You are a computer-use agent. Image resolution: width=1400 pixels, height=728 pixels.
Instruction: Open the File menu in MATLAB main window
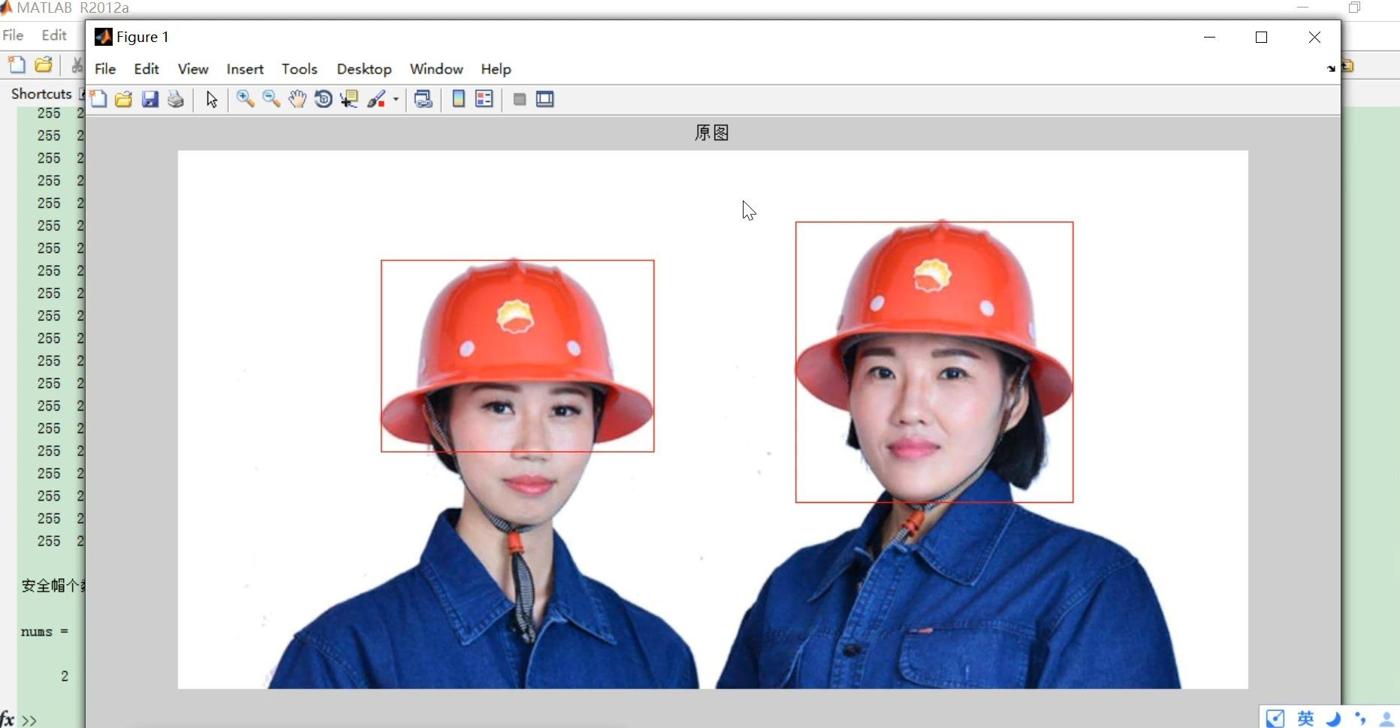13,35
